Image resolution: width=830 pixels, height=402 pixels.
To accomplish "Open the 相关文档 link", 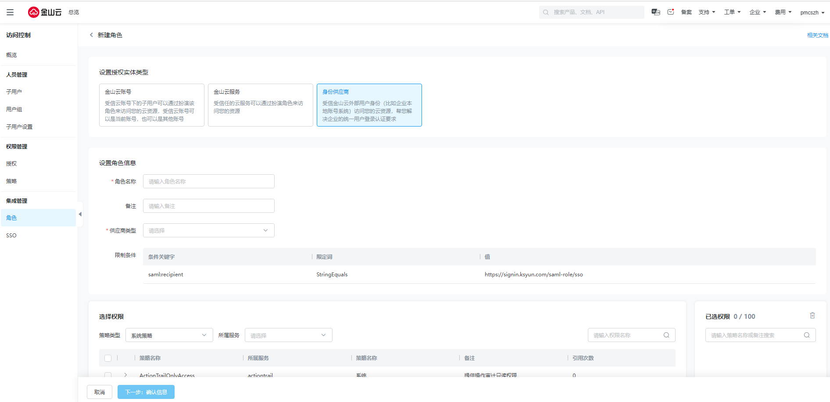I will [817, 35].
